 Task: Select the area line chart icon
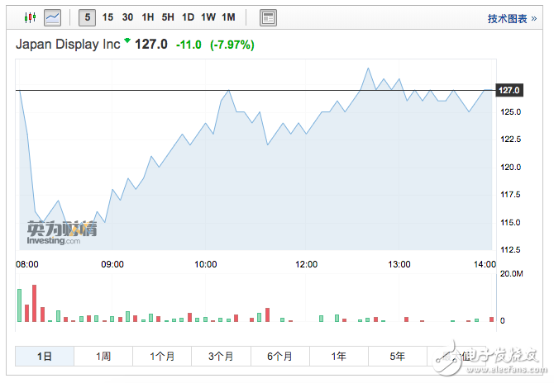click(x=52, y=17)
